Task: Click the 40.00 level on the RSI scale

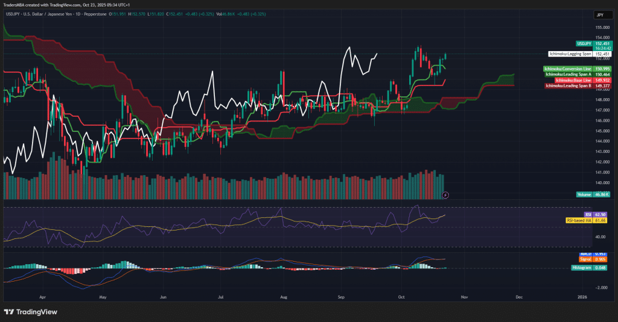Action: click(x=600, y=237)
